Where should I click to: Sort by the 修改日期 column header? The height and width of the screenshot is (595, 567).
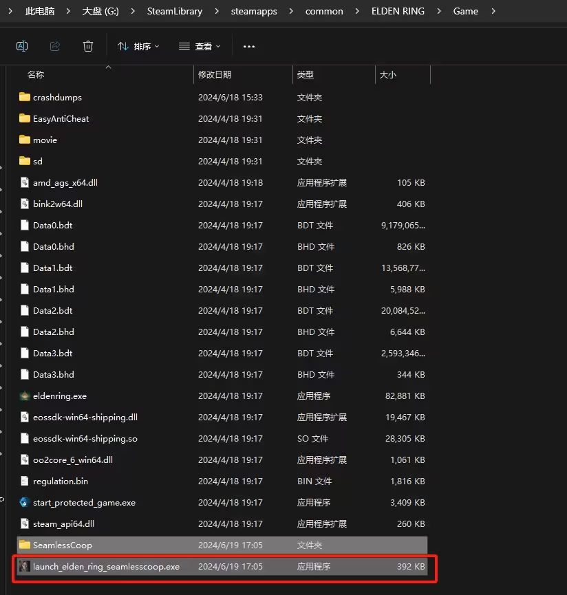pos(215,75)
